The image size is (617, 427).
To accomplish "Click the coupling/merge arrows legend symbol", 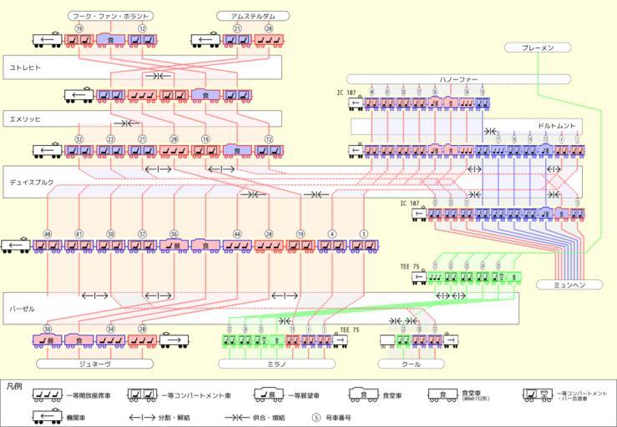I will (x=242, y=416).
